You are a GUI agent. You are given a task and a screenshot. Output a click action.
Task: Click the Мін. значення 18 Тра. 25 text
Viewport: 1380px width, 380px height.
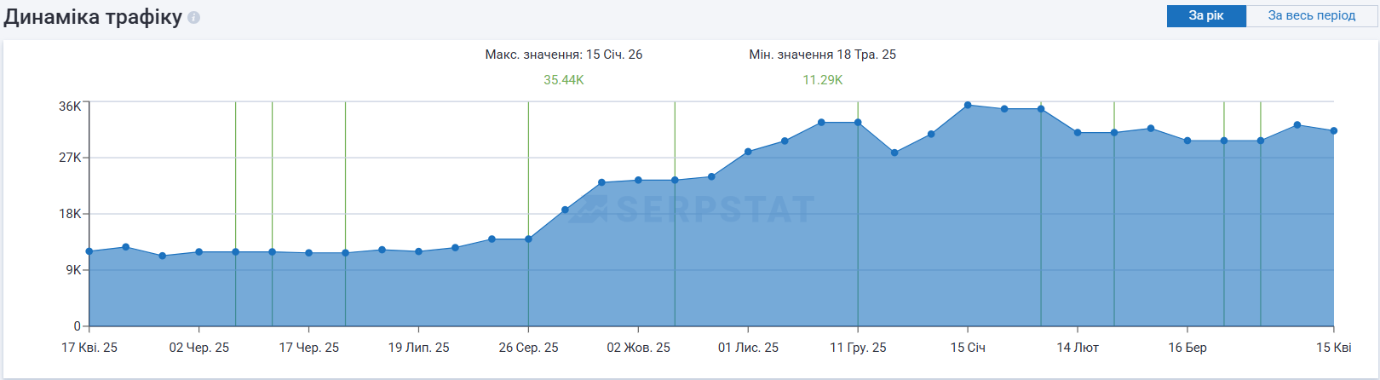(x=823, y=55)
